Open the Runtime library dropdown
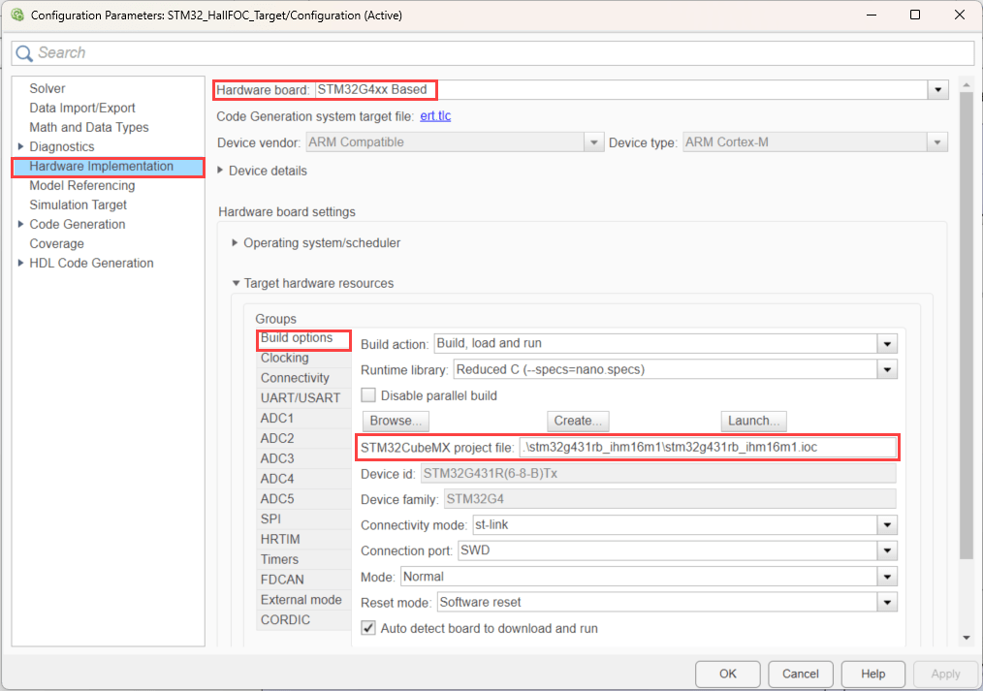The height and width of the screenshot is (691, 983). pyautogui.click(x=886, y=369)
